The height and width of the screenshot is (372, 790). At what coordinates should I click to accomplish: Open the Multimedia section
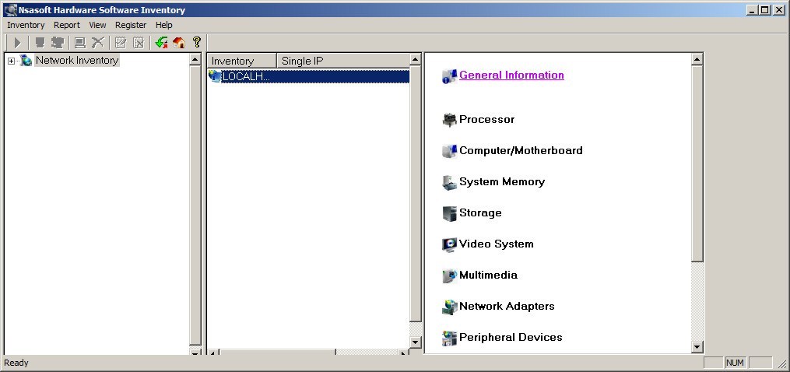pos(488,275)
